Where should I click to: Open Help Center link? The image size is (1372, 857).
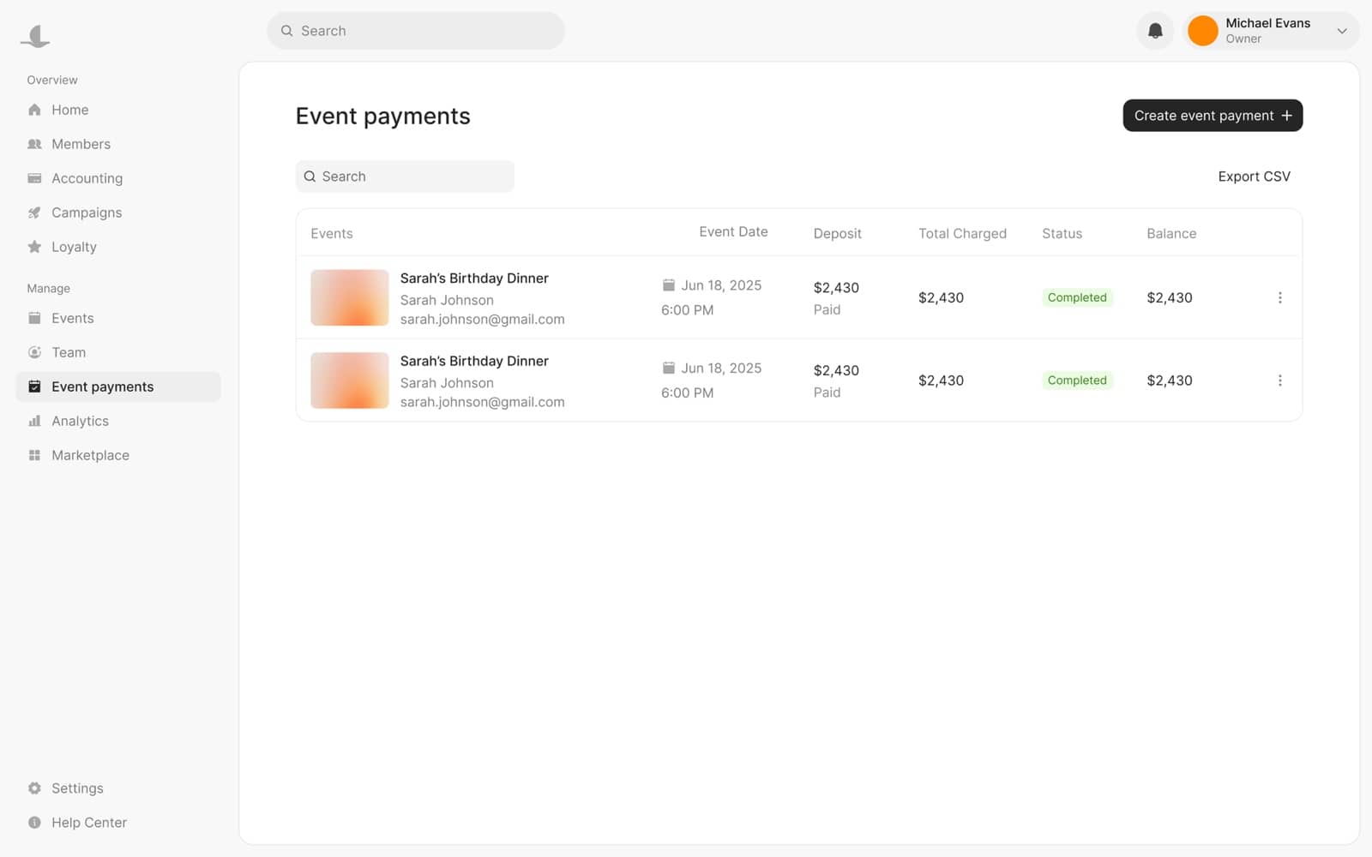tap(118, 823)
